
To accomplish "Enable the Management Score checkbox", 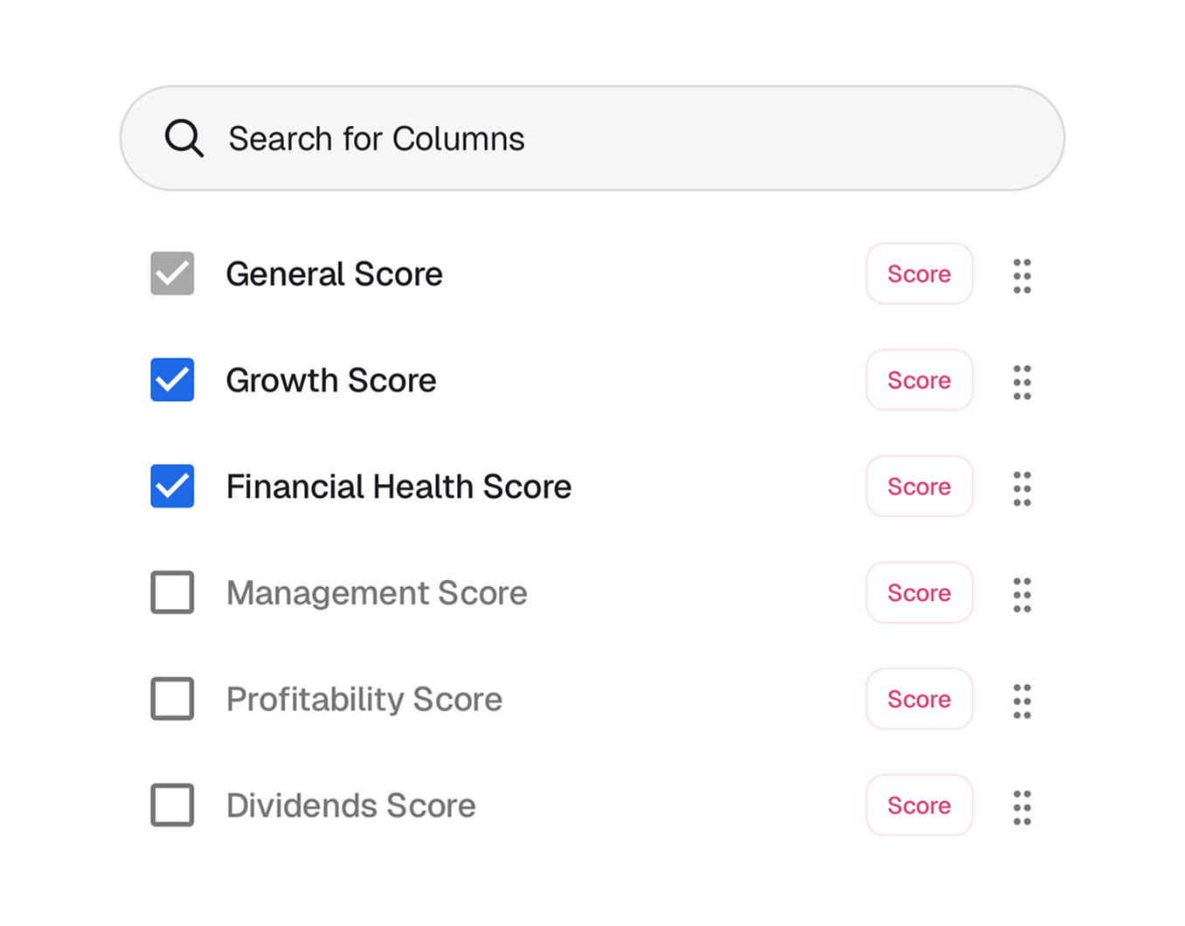I will tap(171, 593).
